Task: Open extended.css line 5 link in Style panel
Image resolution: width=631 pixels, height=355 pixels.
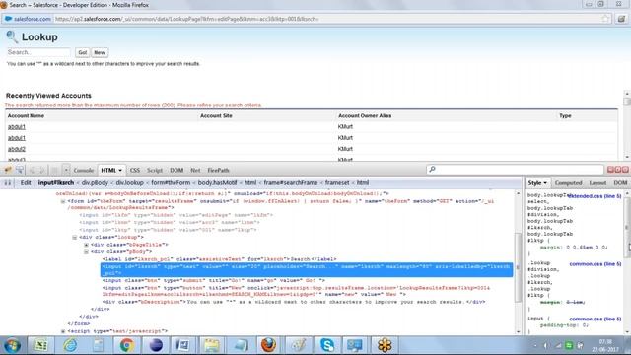Action: point(595,196)
